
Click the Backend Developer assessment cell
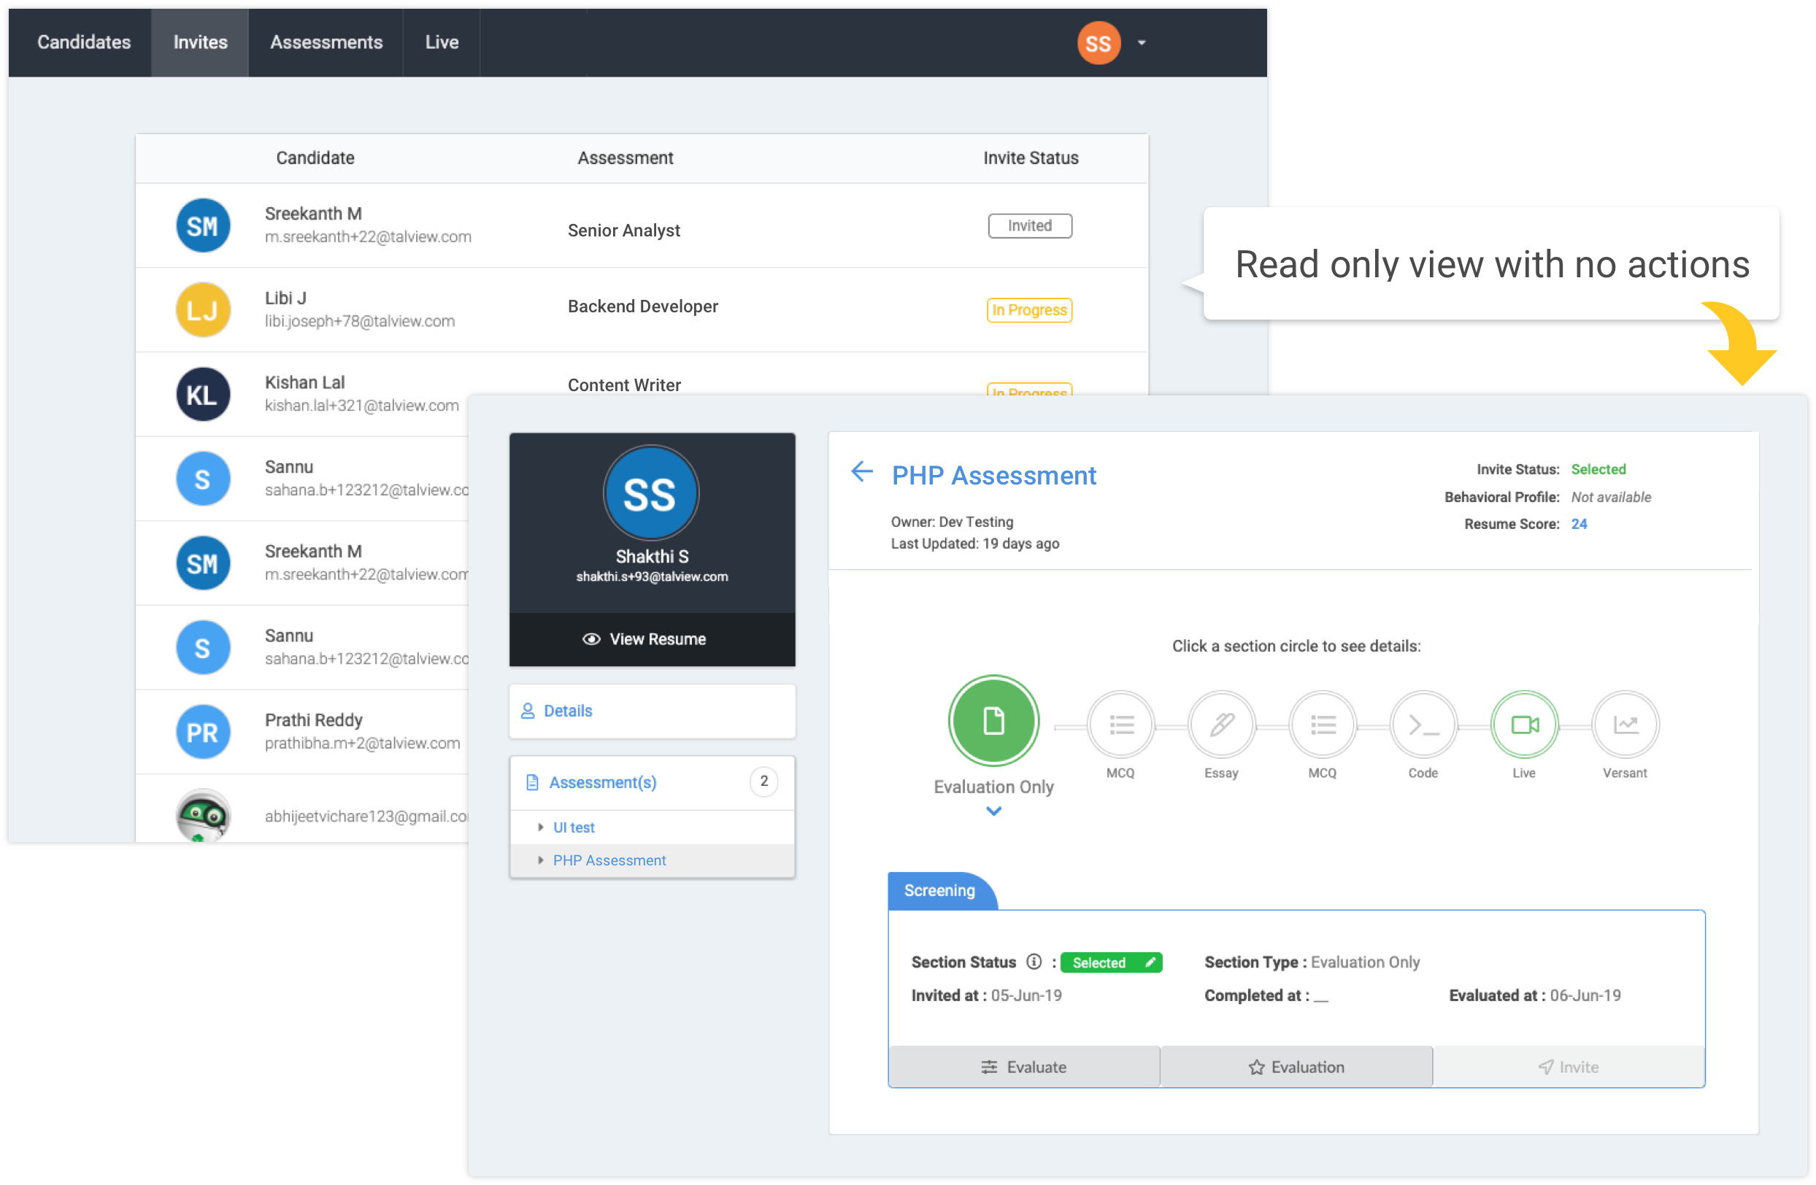click(x=642, y=306)
